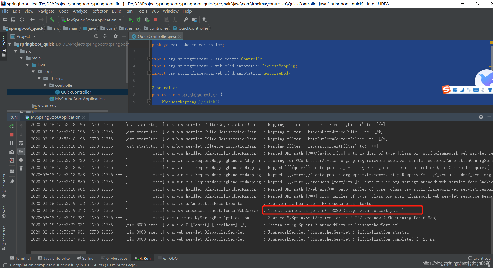Open the Build menu
This screenshot has height=268, width=493.
[116, 11]
